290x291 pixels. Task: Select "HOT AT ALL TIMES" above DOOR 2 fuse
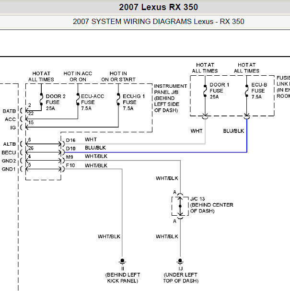tap(41, 76)
